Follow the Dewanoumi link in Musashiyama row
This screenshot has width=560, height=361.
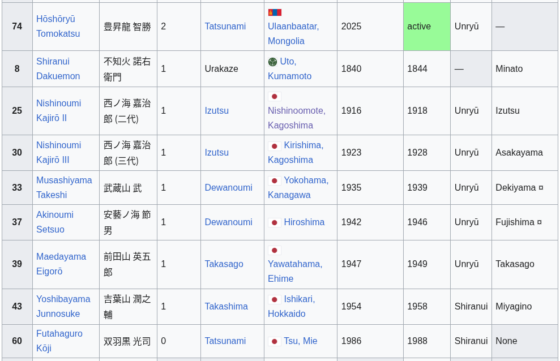(228, 187)
